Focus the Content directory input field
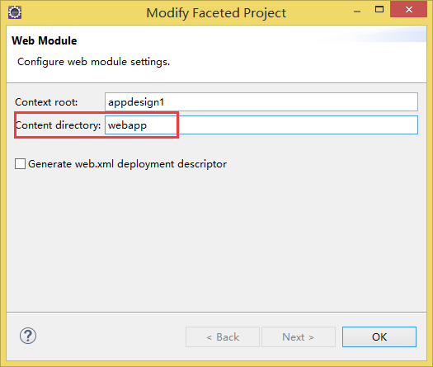 click(x=261, y=125)
